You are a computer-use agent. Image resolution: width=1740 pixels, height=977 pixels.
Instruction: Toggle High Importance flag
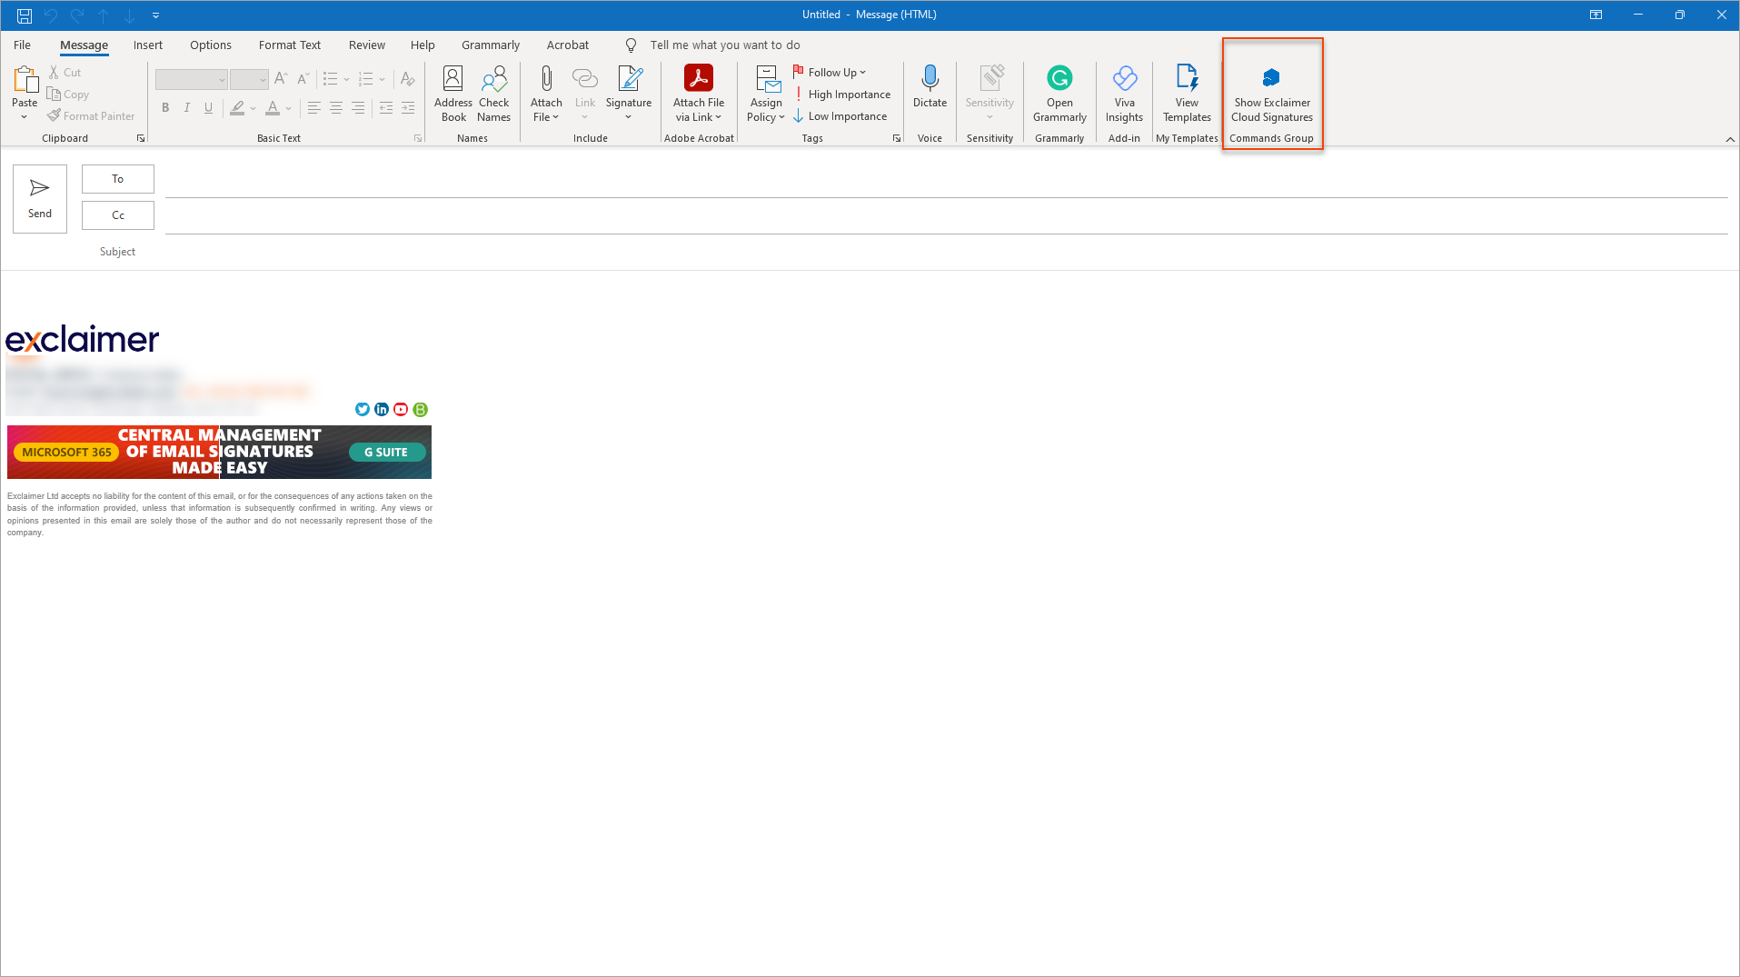pyautogui.click(x=841, y=95)
